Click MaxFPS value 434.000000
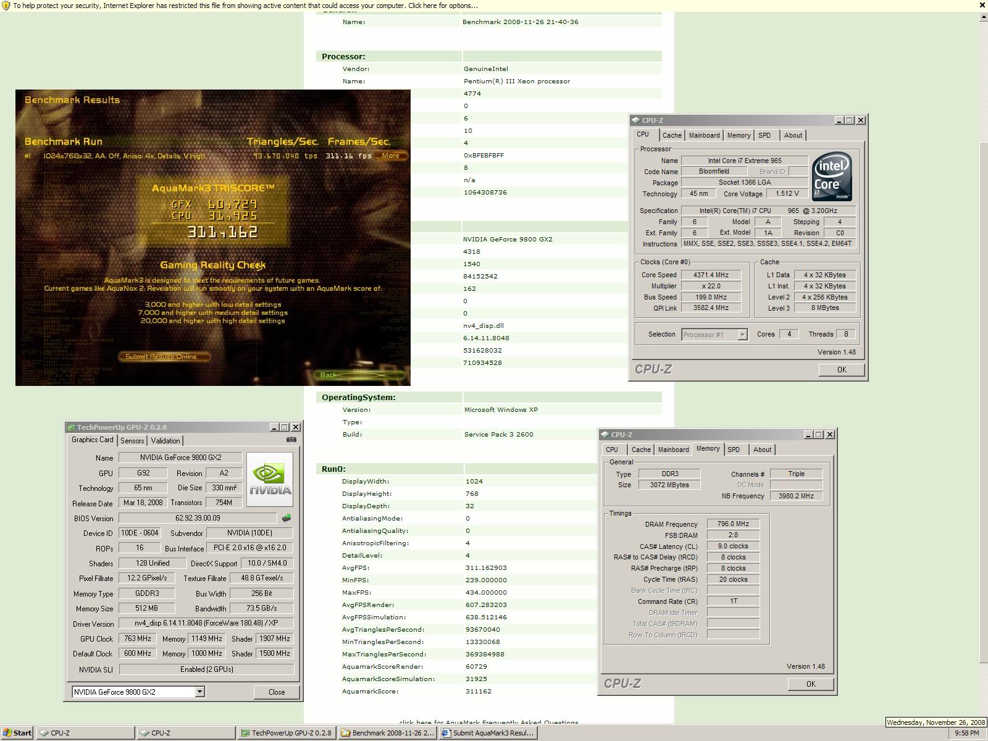988x741 pixels. [486, 592]
